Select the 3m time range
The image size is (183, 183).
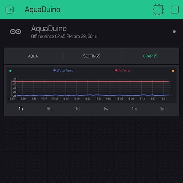tap(163, 109)
